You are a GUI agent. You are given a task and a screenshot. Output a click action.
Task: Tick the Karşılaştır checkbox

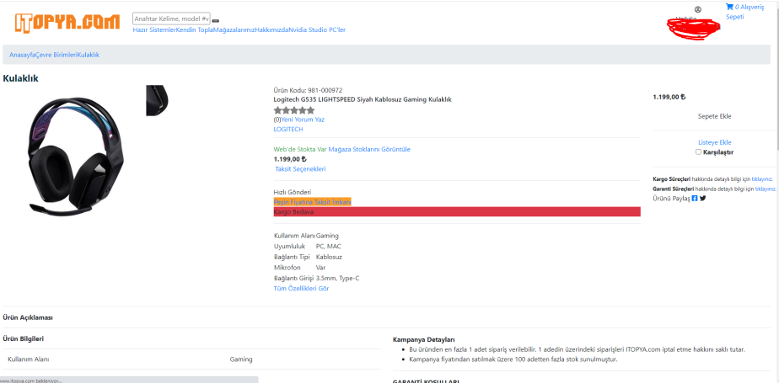pos(699,152)
